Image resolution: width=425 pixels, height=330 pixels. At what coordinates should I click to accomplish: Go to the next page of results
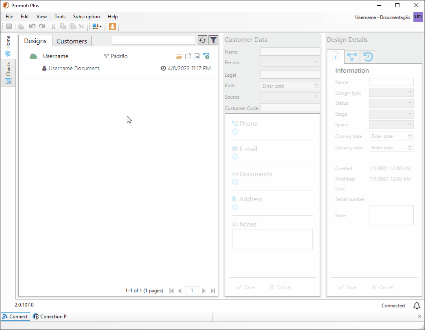[x=204, y=291]
